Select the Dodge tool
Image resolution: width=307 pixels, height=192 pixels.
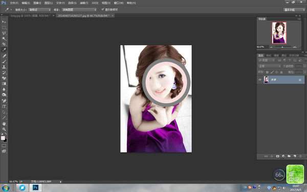click(4, 95)
